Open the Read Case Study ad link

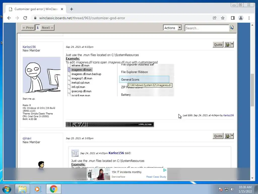tap(156, 177)
